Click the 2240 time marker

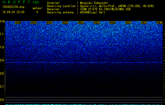point(159,23)
